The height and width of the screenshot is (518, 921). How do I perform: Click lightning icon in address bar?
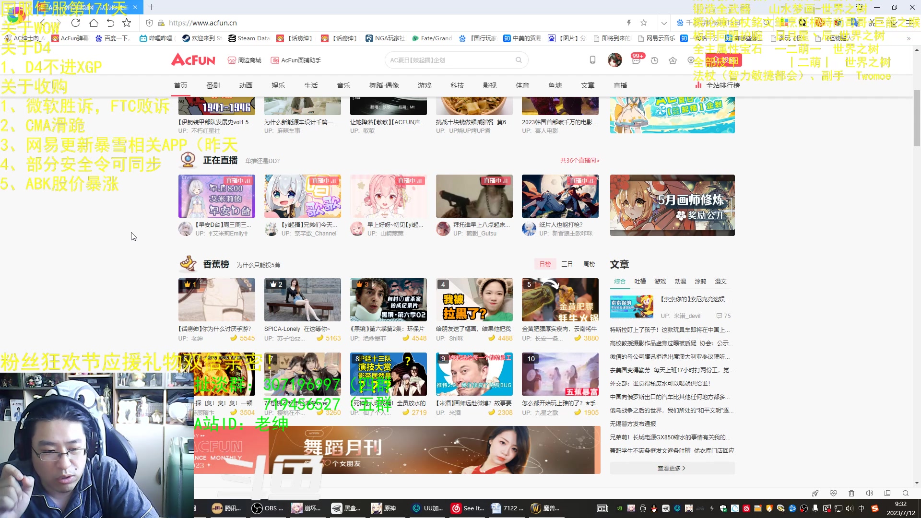pyautogui.click(x=628, y=23)
